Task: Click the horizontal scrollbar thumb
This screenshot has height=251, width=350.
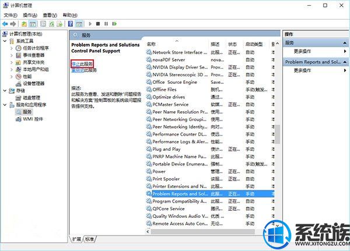Action: click(202, 232)
